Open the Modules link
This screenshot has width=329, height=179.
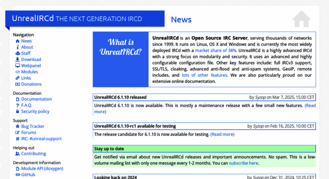pos(30,72)
